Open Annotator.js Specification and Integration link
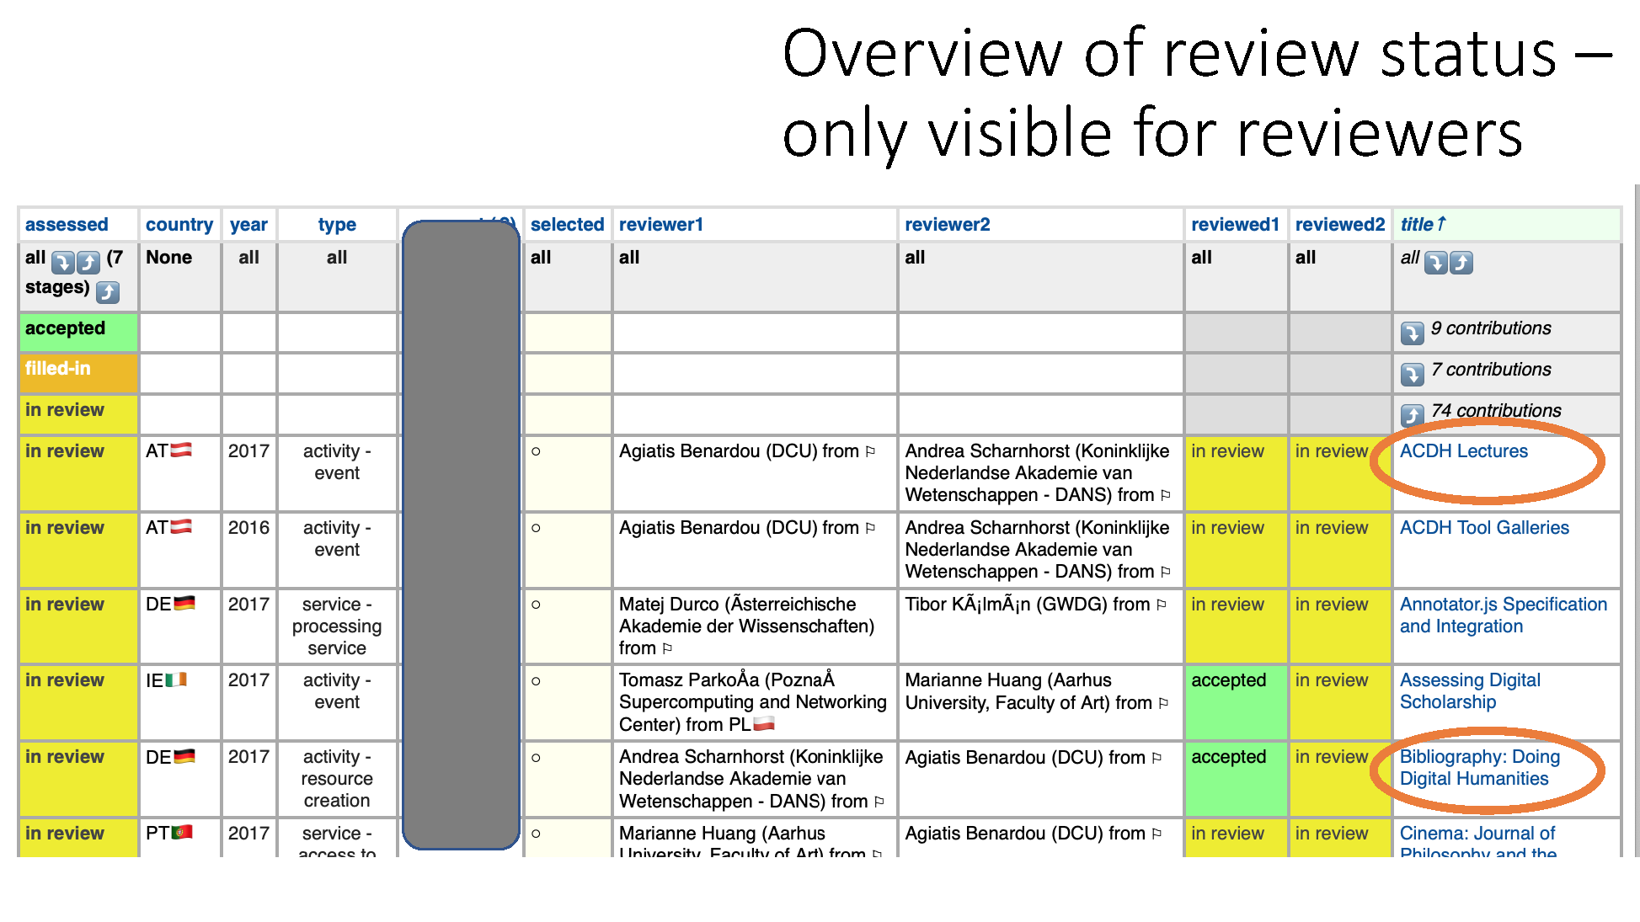 [1504, 616]
